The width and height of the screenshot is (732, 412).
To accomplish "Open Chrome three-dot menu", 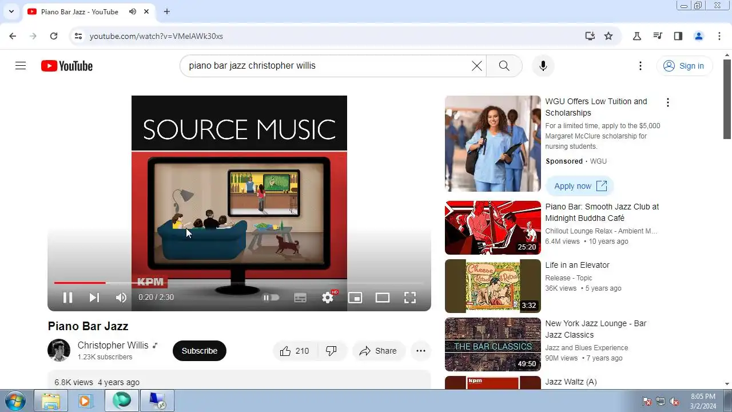I will (719, 36).
